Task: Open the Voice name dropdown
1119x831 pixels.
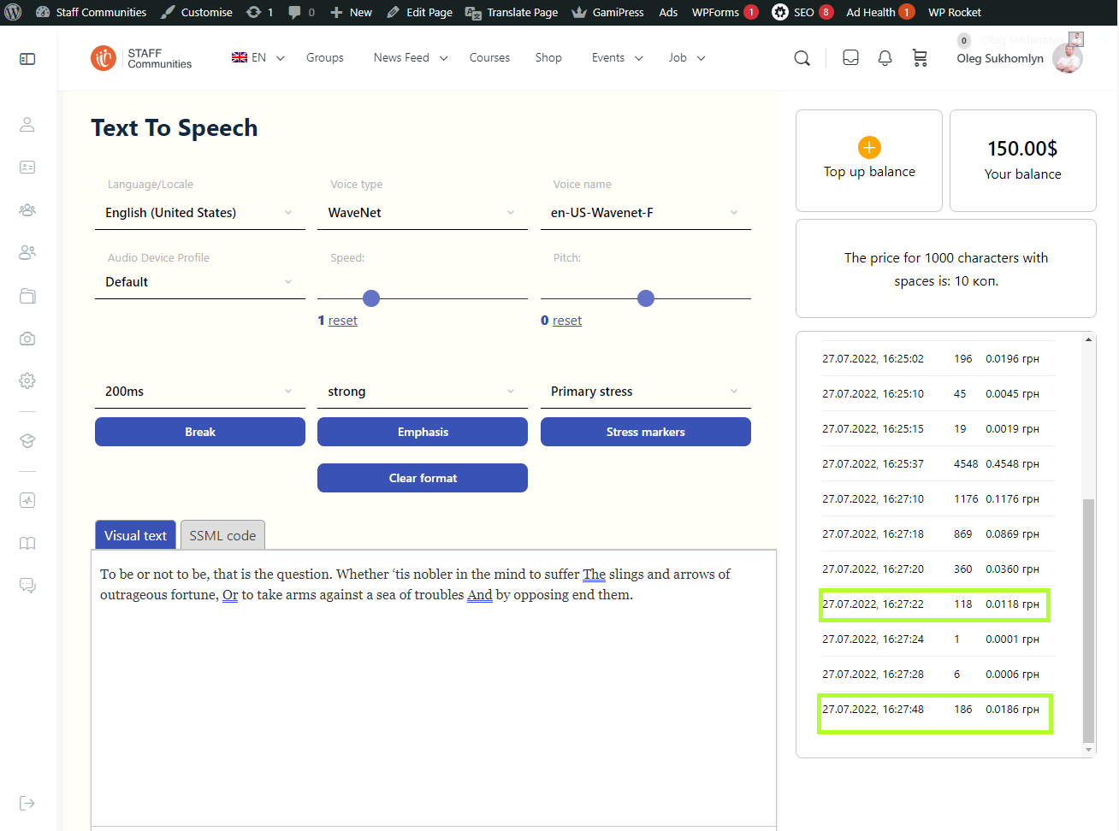Action: click(645, 213)
